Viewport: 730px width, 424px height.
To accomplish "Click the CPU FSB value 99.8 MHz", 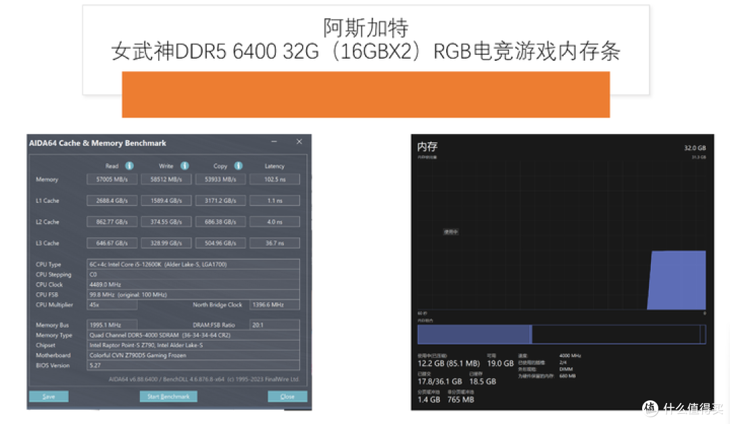I will pos(193,295).
